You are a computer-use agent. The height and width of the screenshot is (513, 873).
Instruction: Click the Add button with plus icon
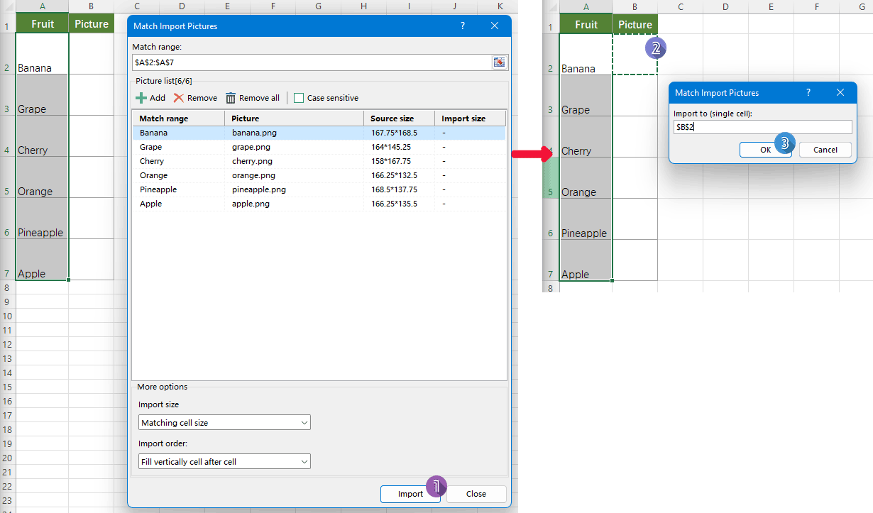click(150, 98)
